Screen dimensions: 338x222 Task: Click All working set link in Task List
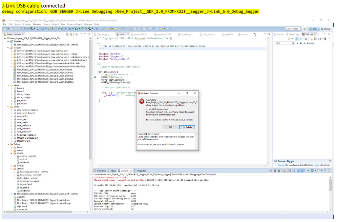click(301, 43)
